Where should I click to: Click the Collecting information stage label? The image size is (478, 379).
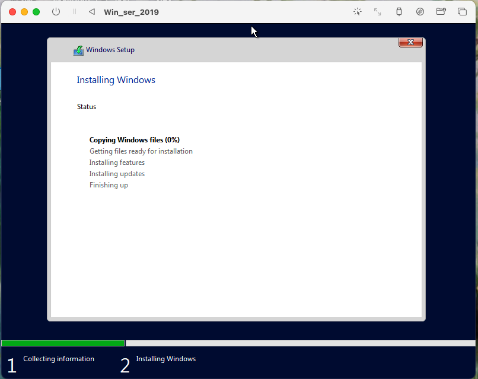(x=59, y=359)
